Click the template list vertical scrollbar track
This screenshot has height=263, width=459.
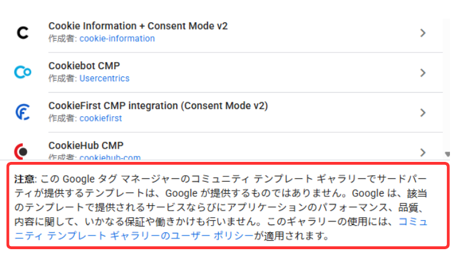point(447,84)
